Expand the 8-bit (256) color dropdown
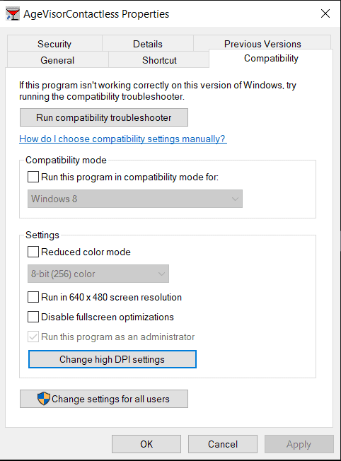This screenshot has width=341, height=461. click(x=98, y=274)
